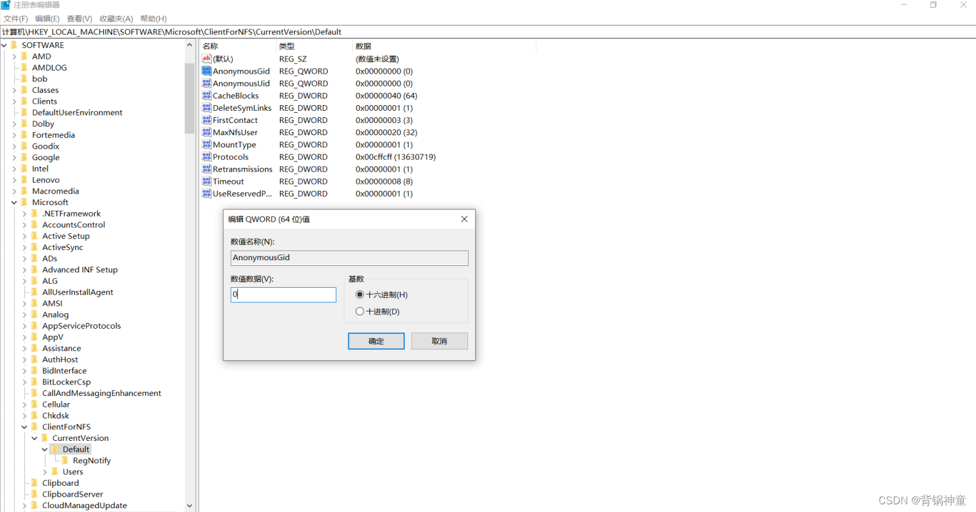Collapse the Microsoft tree node
Image resolution: width=976 pixels, height=512 pixels.
(x=14, y=202)
